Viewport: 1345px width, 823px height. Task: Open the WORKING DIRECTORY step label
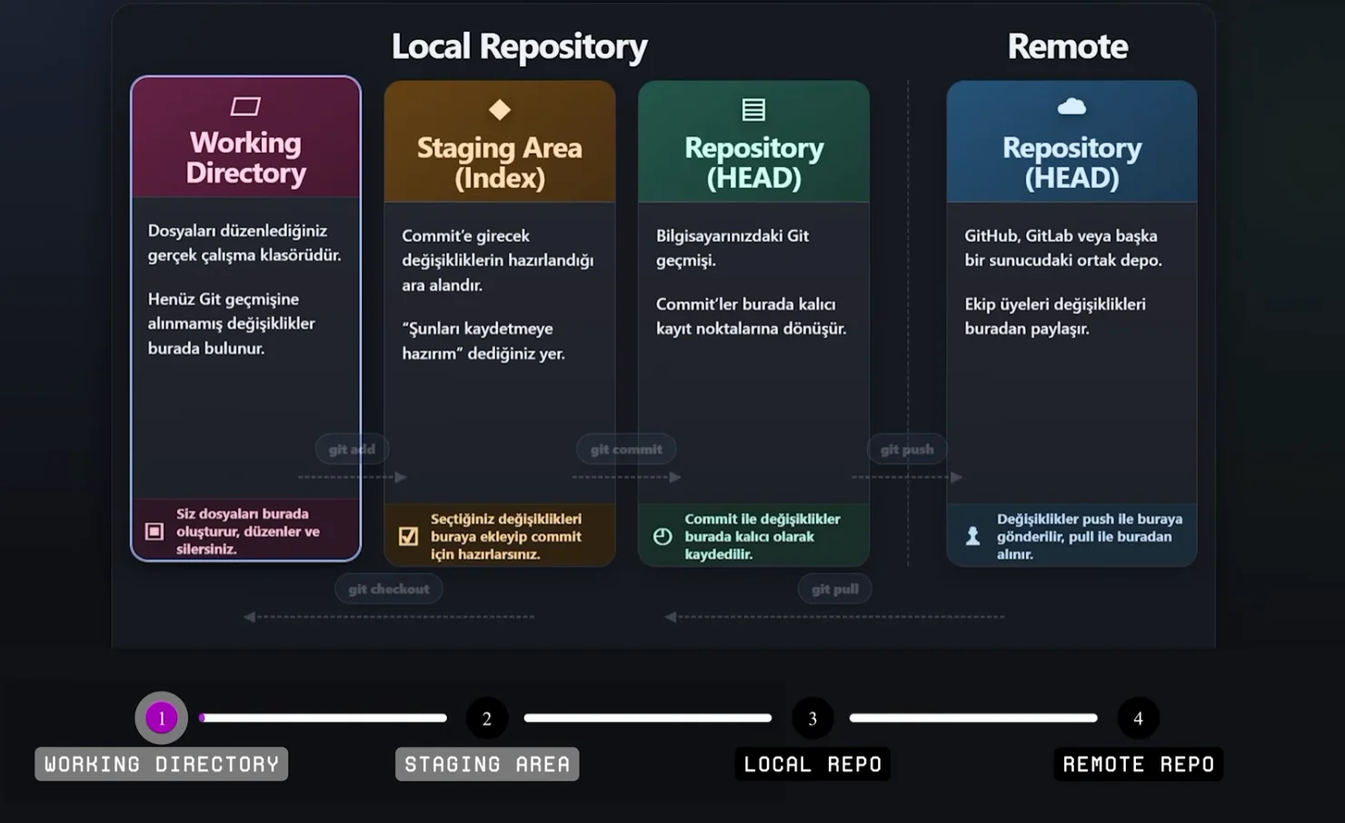click(x=162, y=764)
